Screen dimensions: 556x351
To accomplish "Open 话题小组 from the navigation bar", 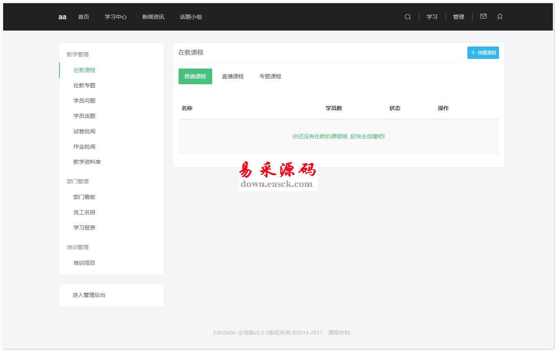I will [x=191, y=17].
